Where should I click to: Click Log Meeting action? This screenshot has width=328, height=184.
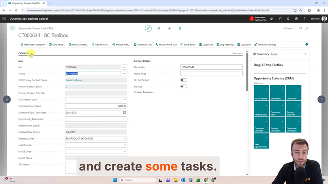coord(225,45)
